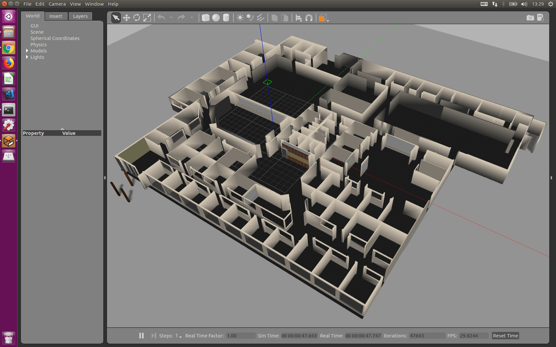
Task: Switch to the Insert tab
Action: 56,16
